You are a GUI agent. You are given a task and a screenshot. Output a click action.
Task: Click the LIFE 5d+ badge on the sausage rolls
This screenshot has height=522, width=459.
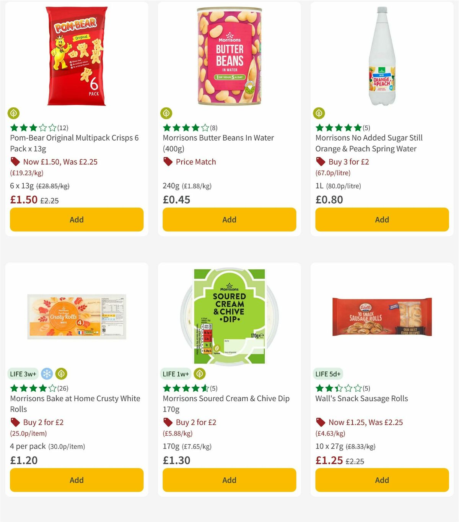pyautogui.click(x=328, y=374)
